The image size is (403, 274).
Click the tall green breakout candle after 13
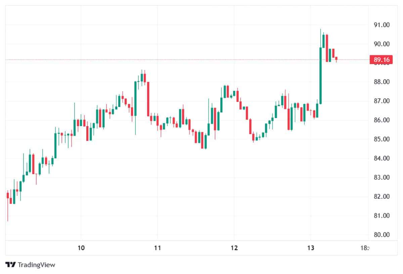tap(320, 75)
